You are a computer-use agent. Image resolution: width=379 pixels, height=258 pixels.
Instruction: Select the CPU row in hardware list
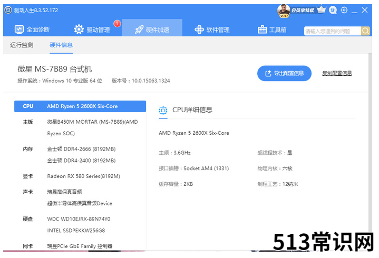pos(80,106)
